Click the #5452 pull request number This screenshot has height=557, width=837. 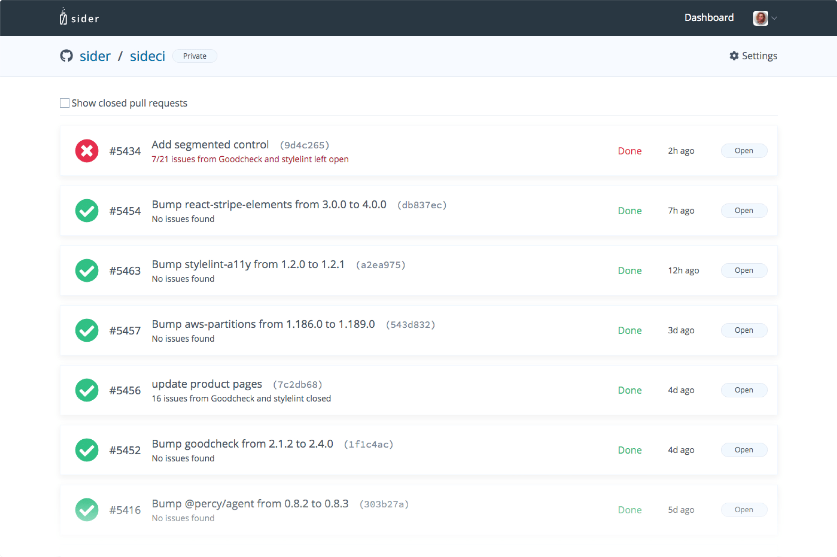pos(125,450)
